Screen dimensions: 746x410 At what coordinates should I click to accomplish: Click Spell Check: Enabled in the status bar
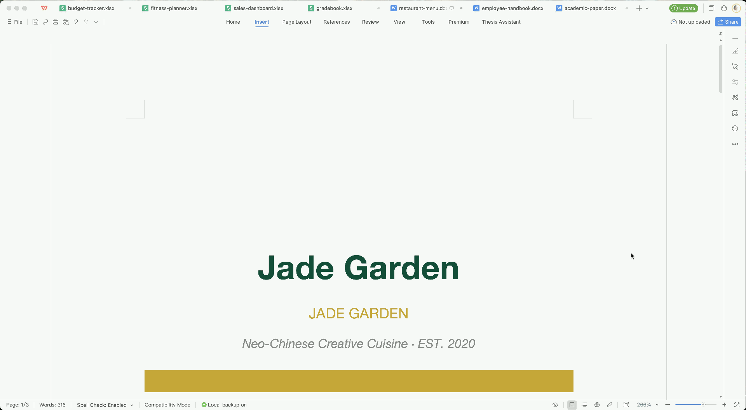coord(102,405)
